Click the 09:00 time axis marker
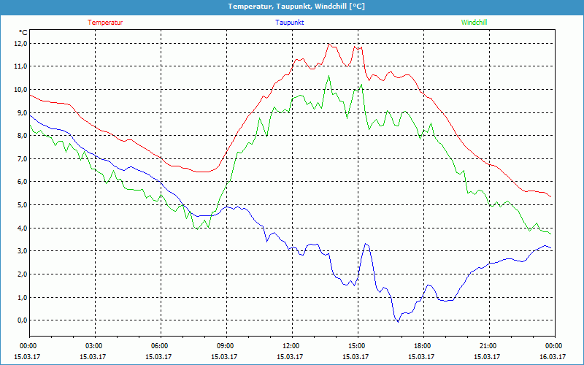 coord(226,346)
